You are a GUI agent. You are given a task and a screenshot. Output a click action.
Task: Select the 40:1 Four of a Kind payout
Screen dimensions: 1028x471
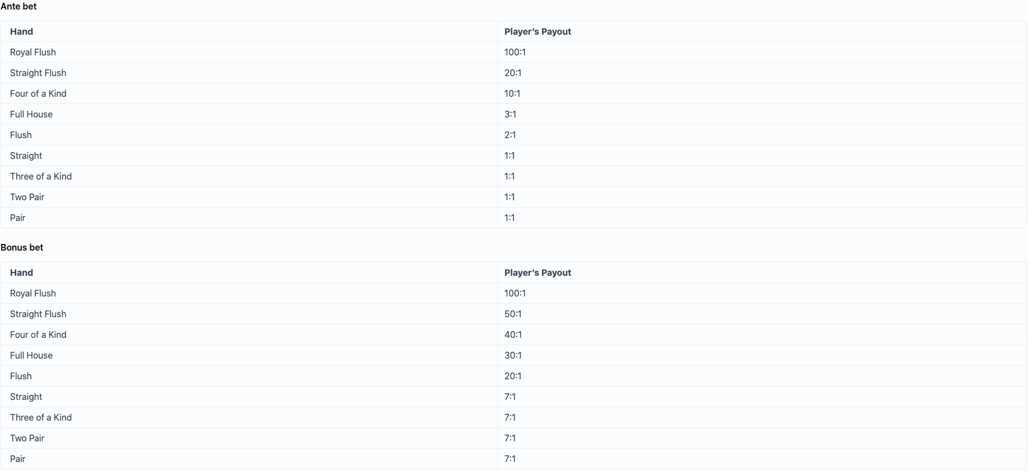point(513,335)
